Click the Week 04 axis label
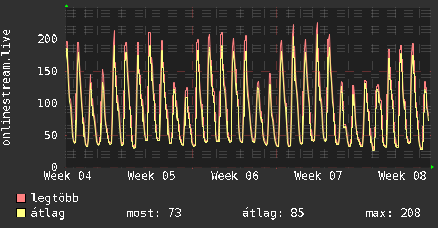Image resolution: width=438 pixels, height=228 pixels. point(68,176)
